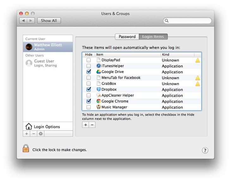Switch to the Password tab
This screenshot has height=182, width=231.
[x=127, y=37]
